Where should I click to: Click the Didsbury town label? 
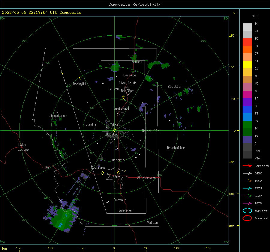[x=113, y=134]
